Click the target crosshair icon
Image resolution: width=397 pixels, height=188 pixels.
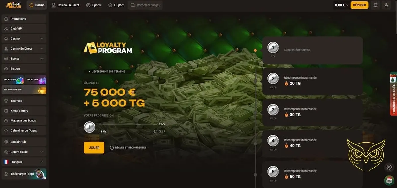[x=389, y=167]
